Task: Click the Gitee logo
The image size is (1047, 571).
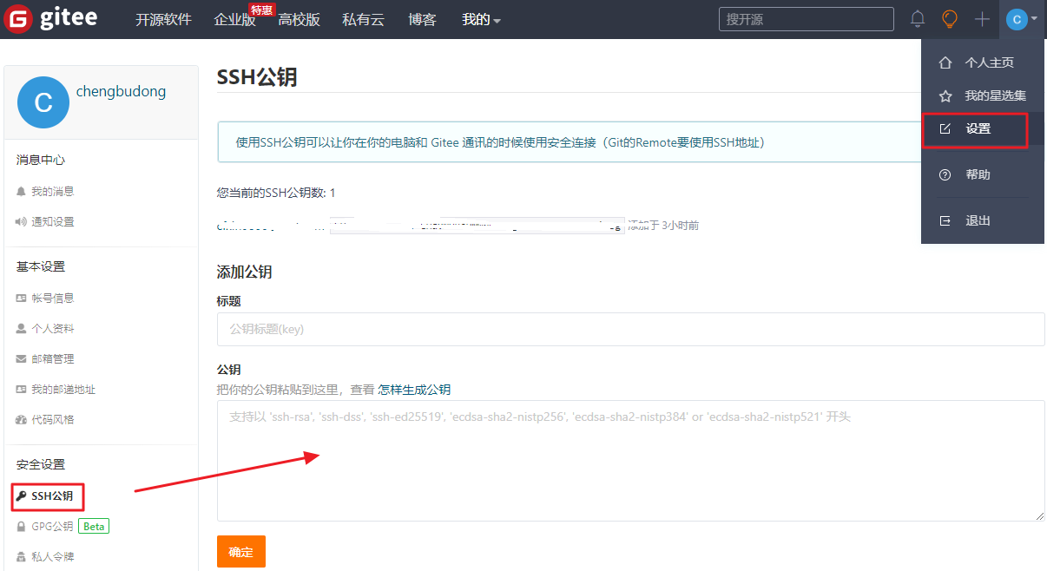Action: tap(52, 19)
